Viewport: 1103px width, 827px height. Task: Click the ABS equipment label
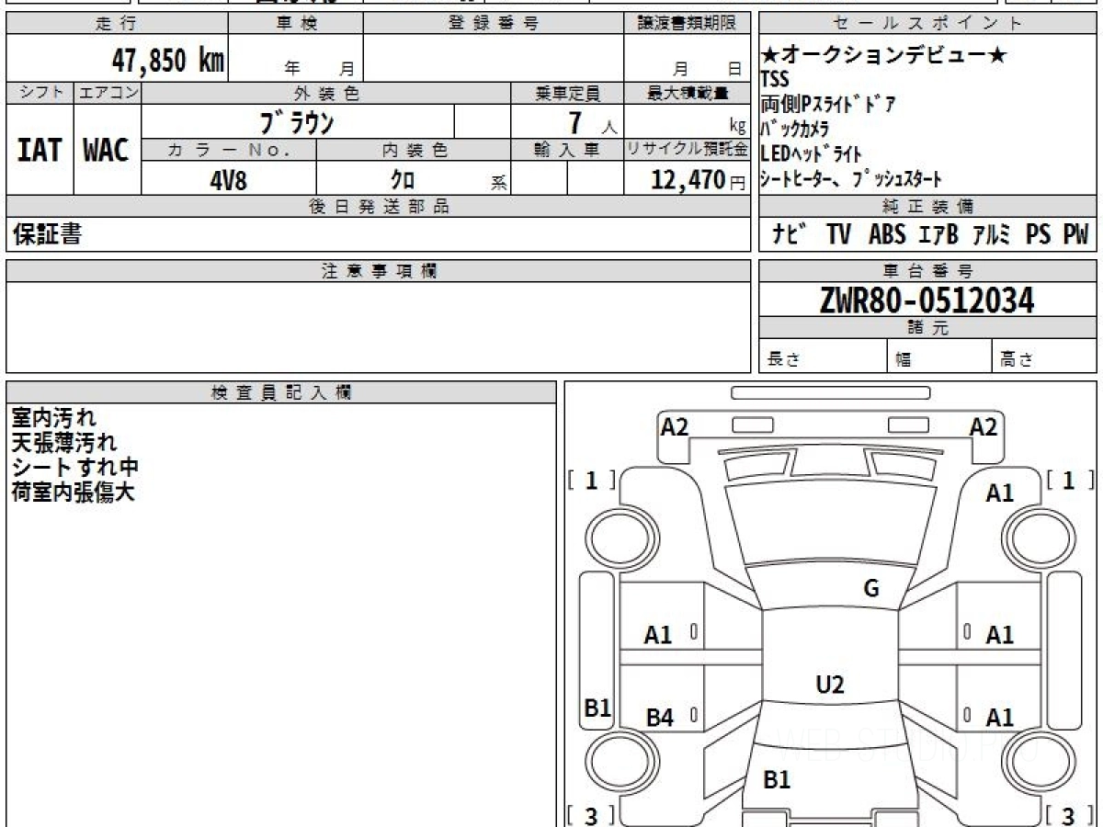click(x=886, y=235)
